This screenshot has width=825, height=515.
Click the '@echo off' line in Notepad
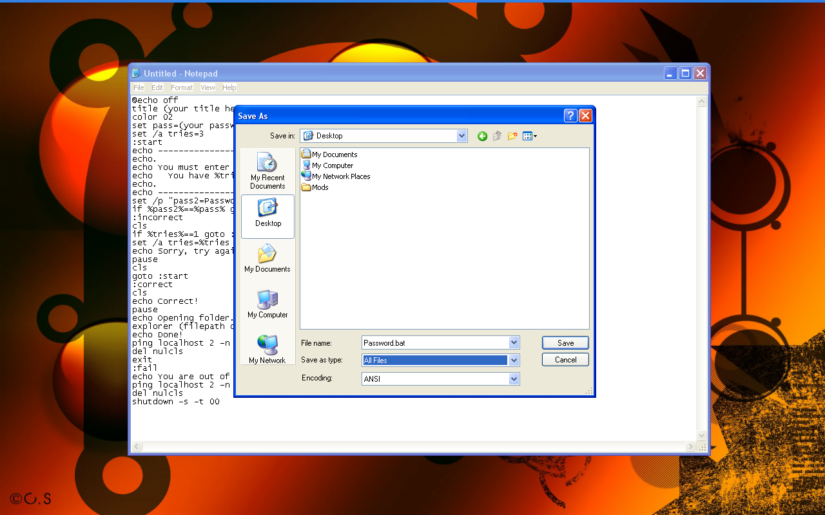[x=155, y=100]
